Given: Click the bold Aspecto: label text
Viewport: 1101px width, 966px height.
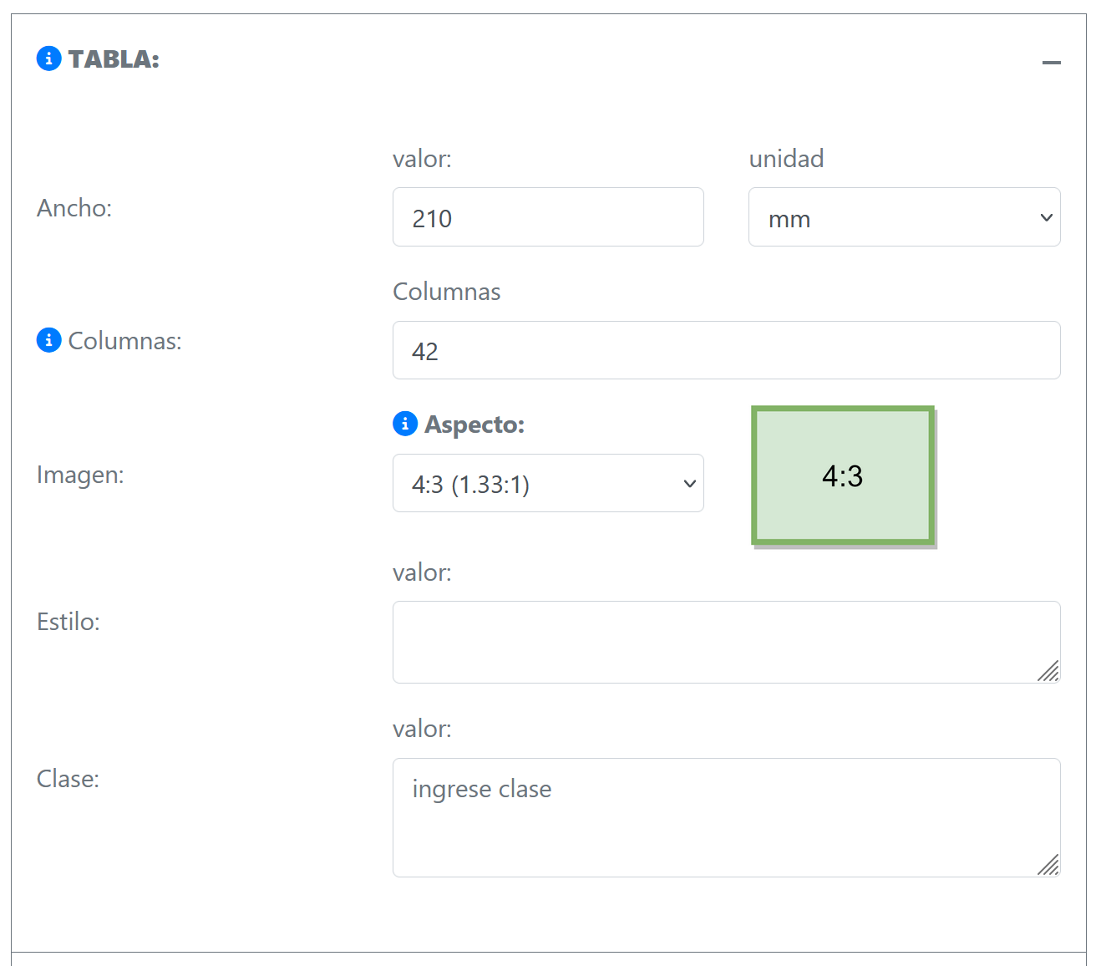Looking at the screenshot, I should pyautogui.click(x=474, y=425).
